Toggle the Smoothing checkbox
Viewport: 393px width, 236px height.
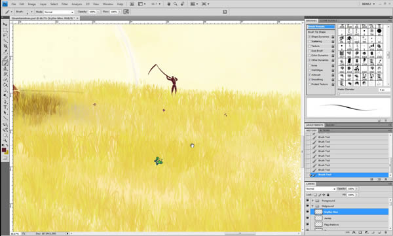(310, 79)
